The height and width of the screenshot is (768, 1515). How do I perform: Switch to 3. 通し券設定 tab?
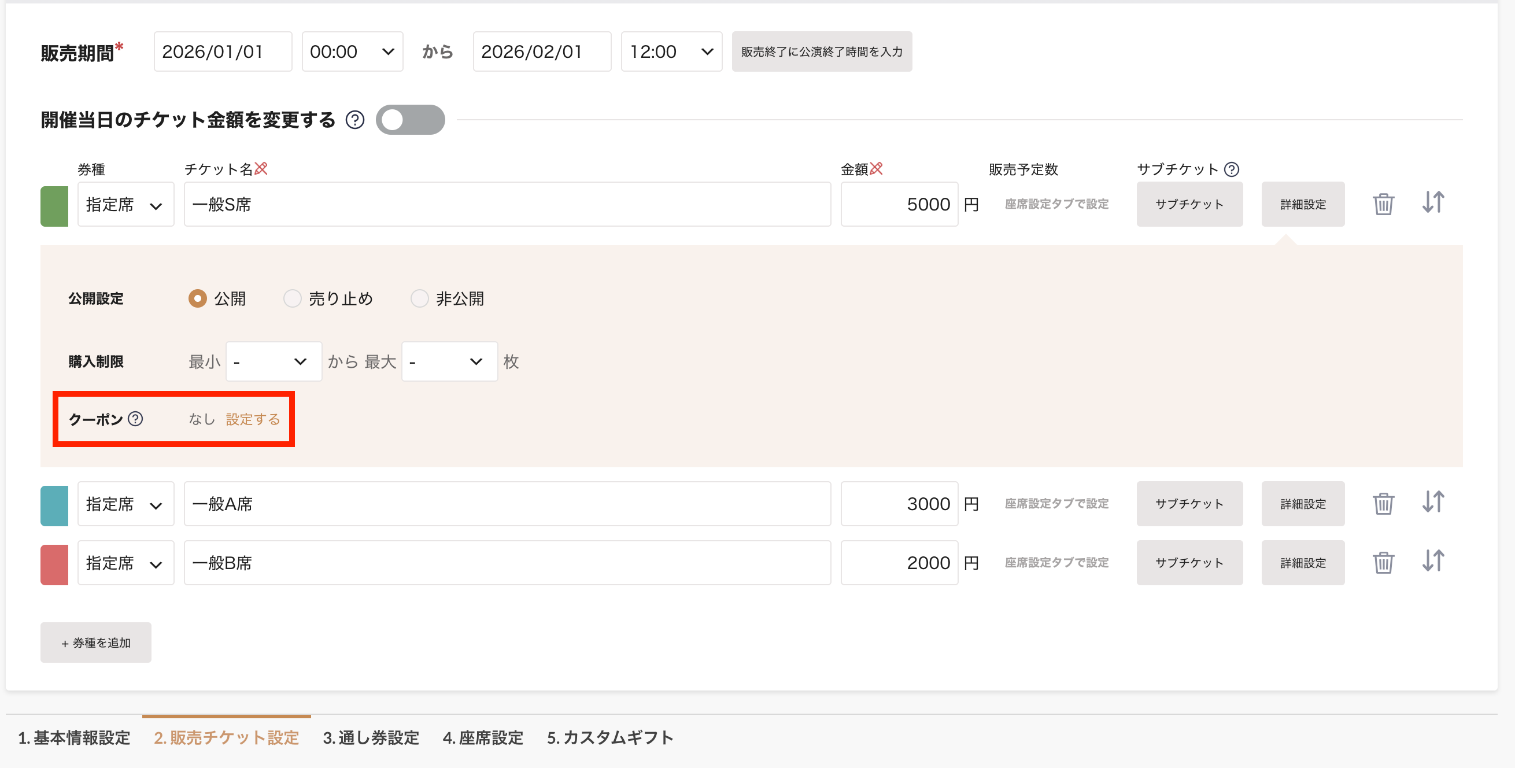click(x=371, y=737)
